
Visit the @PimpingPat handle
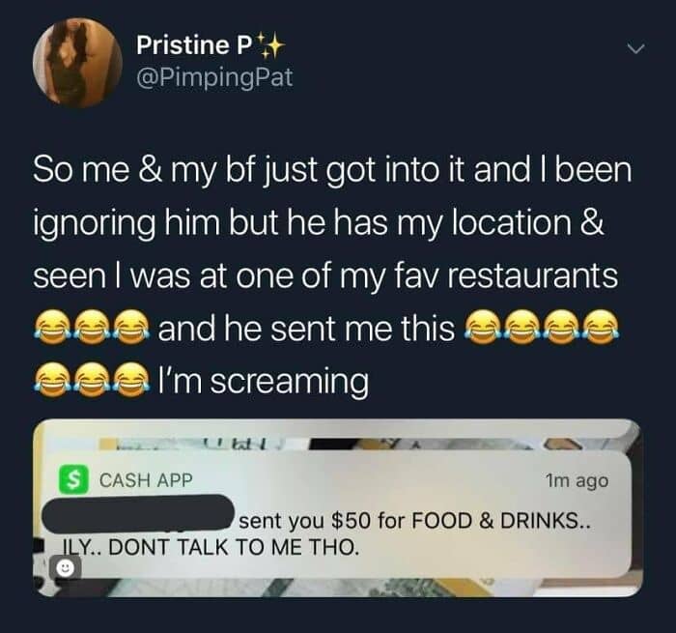tap(214, 77)
